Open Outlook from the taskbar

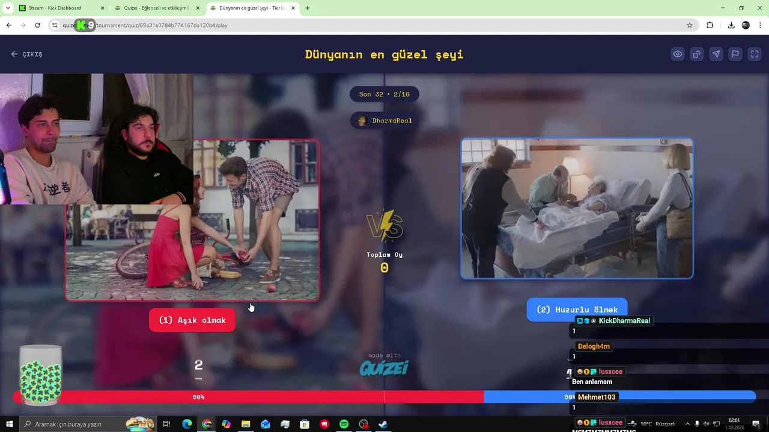click(266, 424)
